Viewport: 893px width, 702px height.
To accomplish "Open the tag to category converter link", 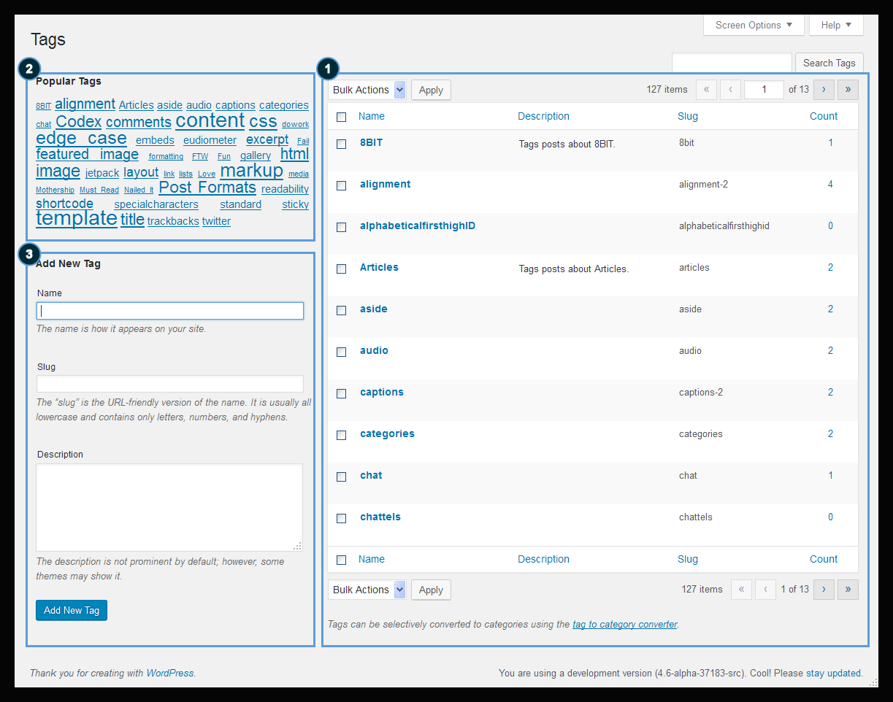I will point(625,625).
